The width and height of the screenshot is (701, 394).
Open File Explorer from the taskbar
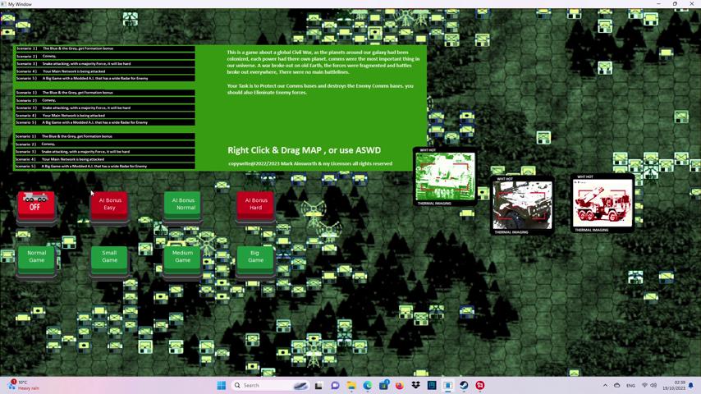351,385
